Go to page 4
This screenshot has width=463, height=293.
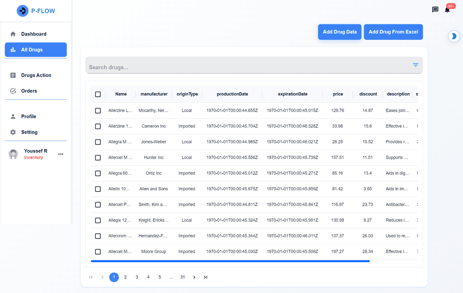[148, 277]
